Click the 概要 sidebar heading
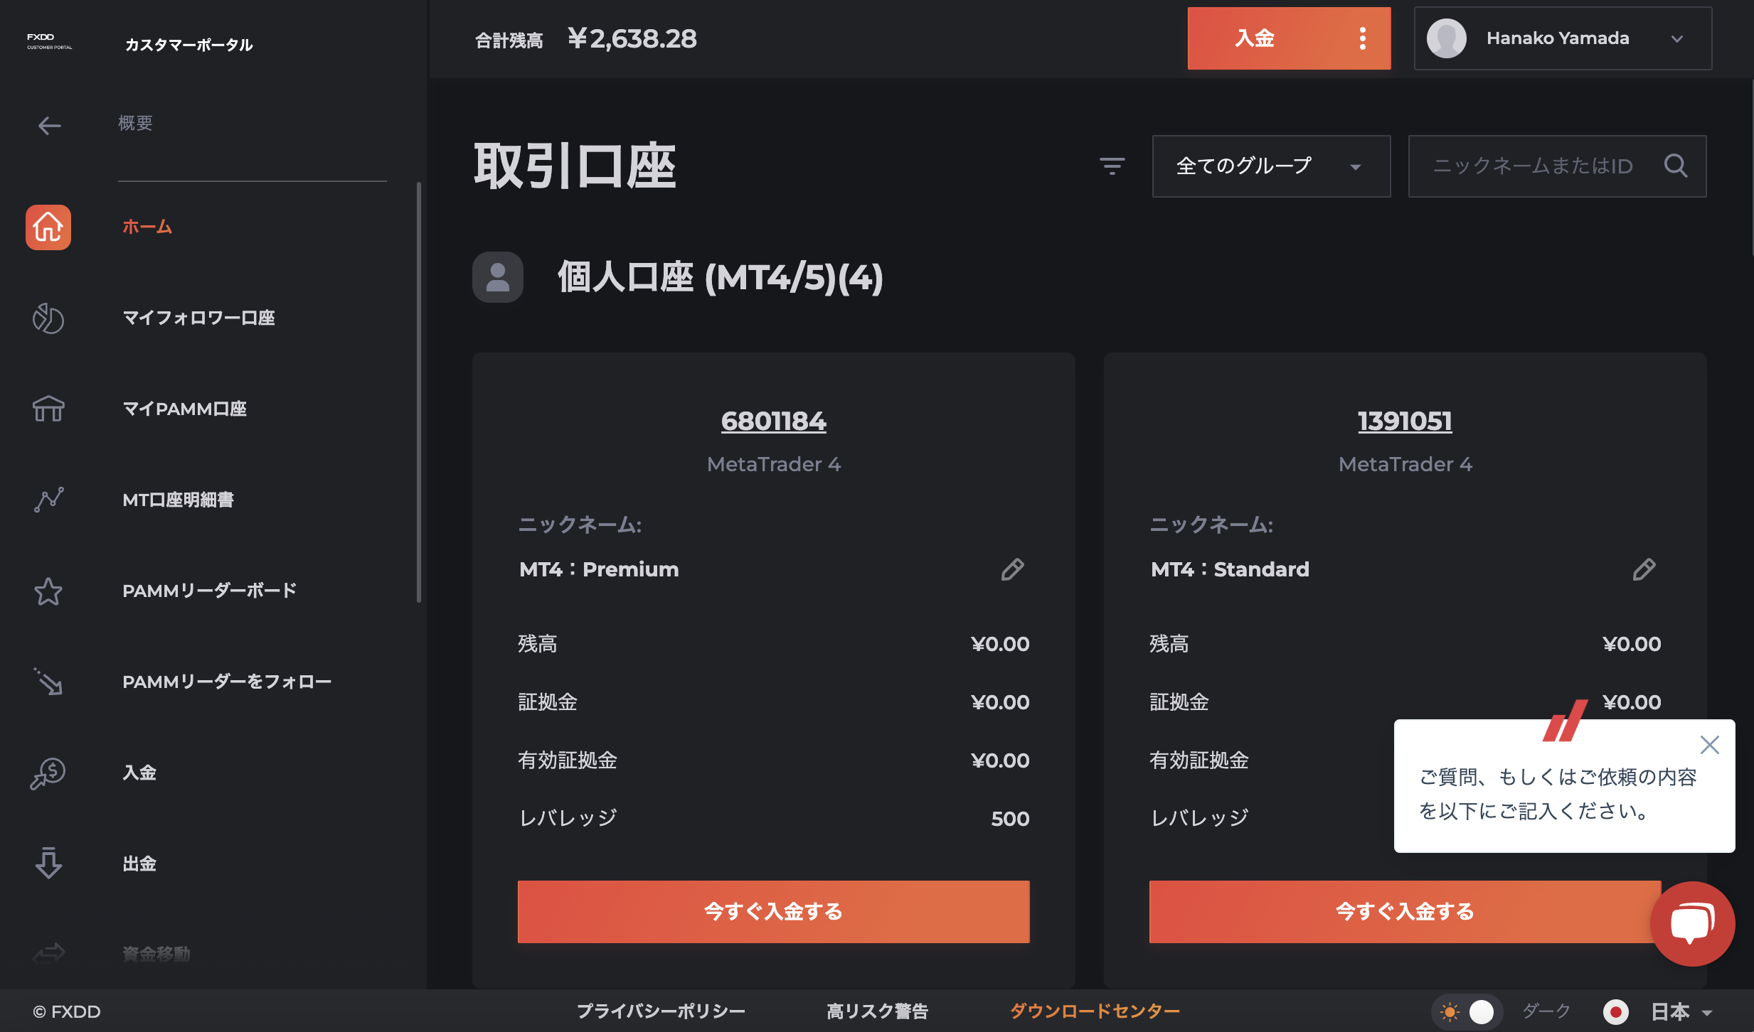1754x1032 pixels. pos(135,123)
